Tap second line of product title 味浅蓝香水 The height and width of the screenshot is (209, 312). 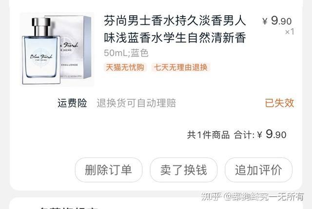[175, 38]
